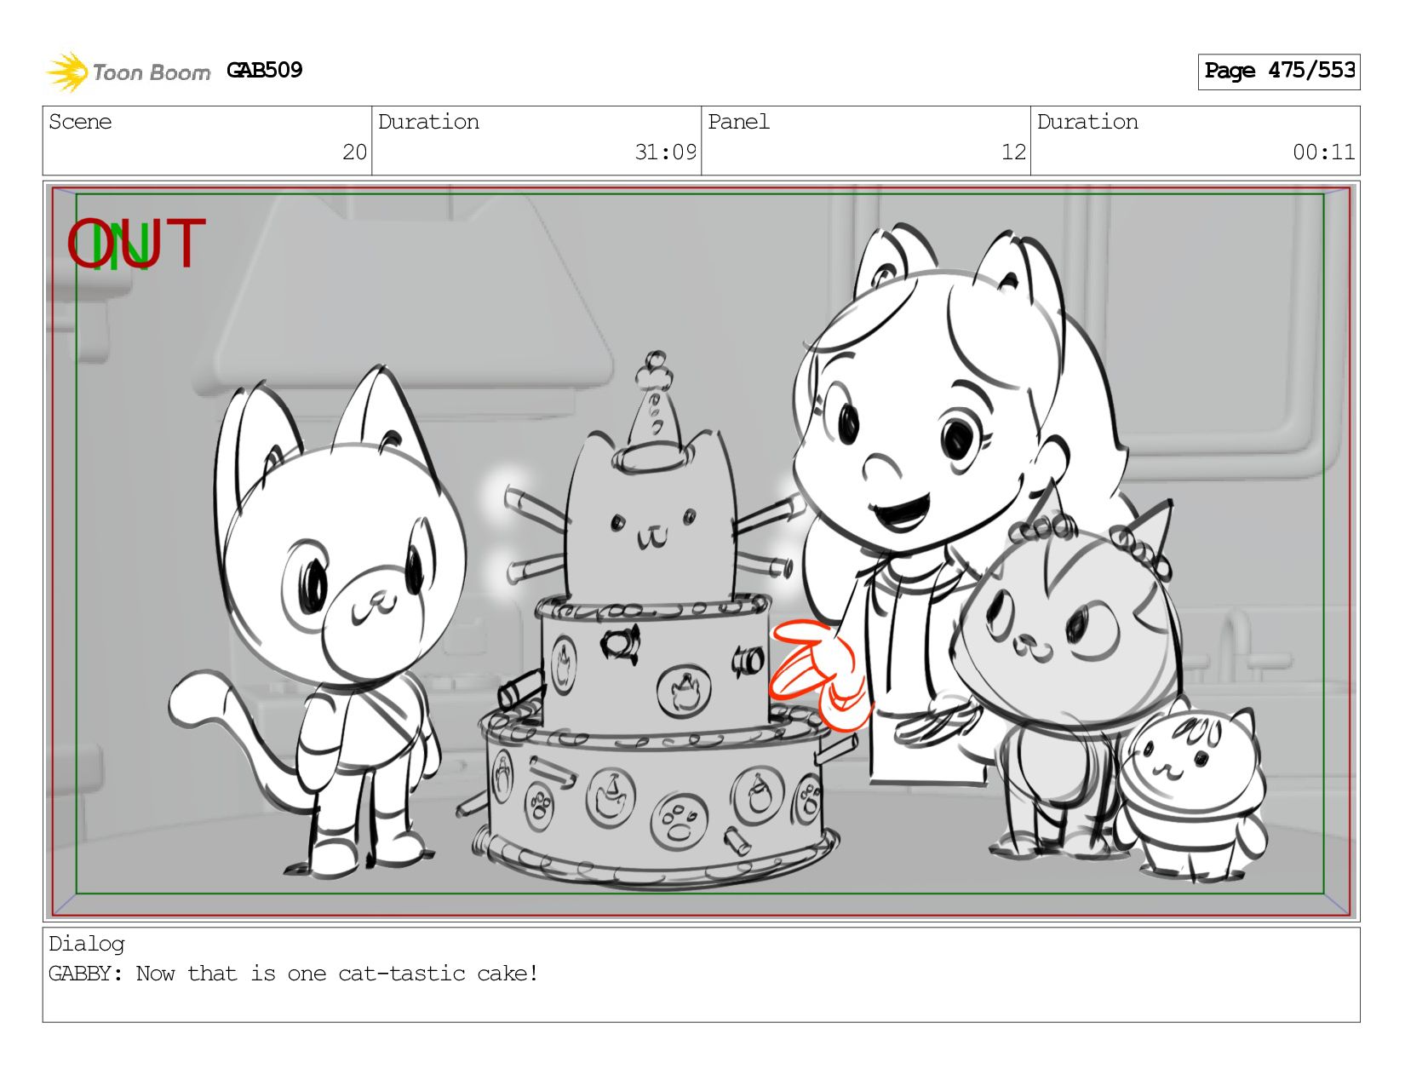Click the Duration label beside Panel
Viewport: 1405px width, 1086px height.
[1087, 122]
